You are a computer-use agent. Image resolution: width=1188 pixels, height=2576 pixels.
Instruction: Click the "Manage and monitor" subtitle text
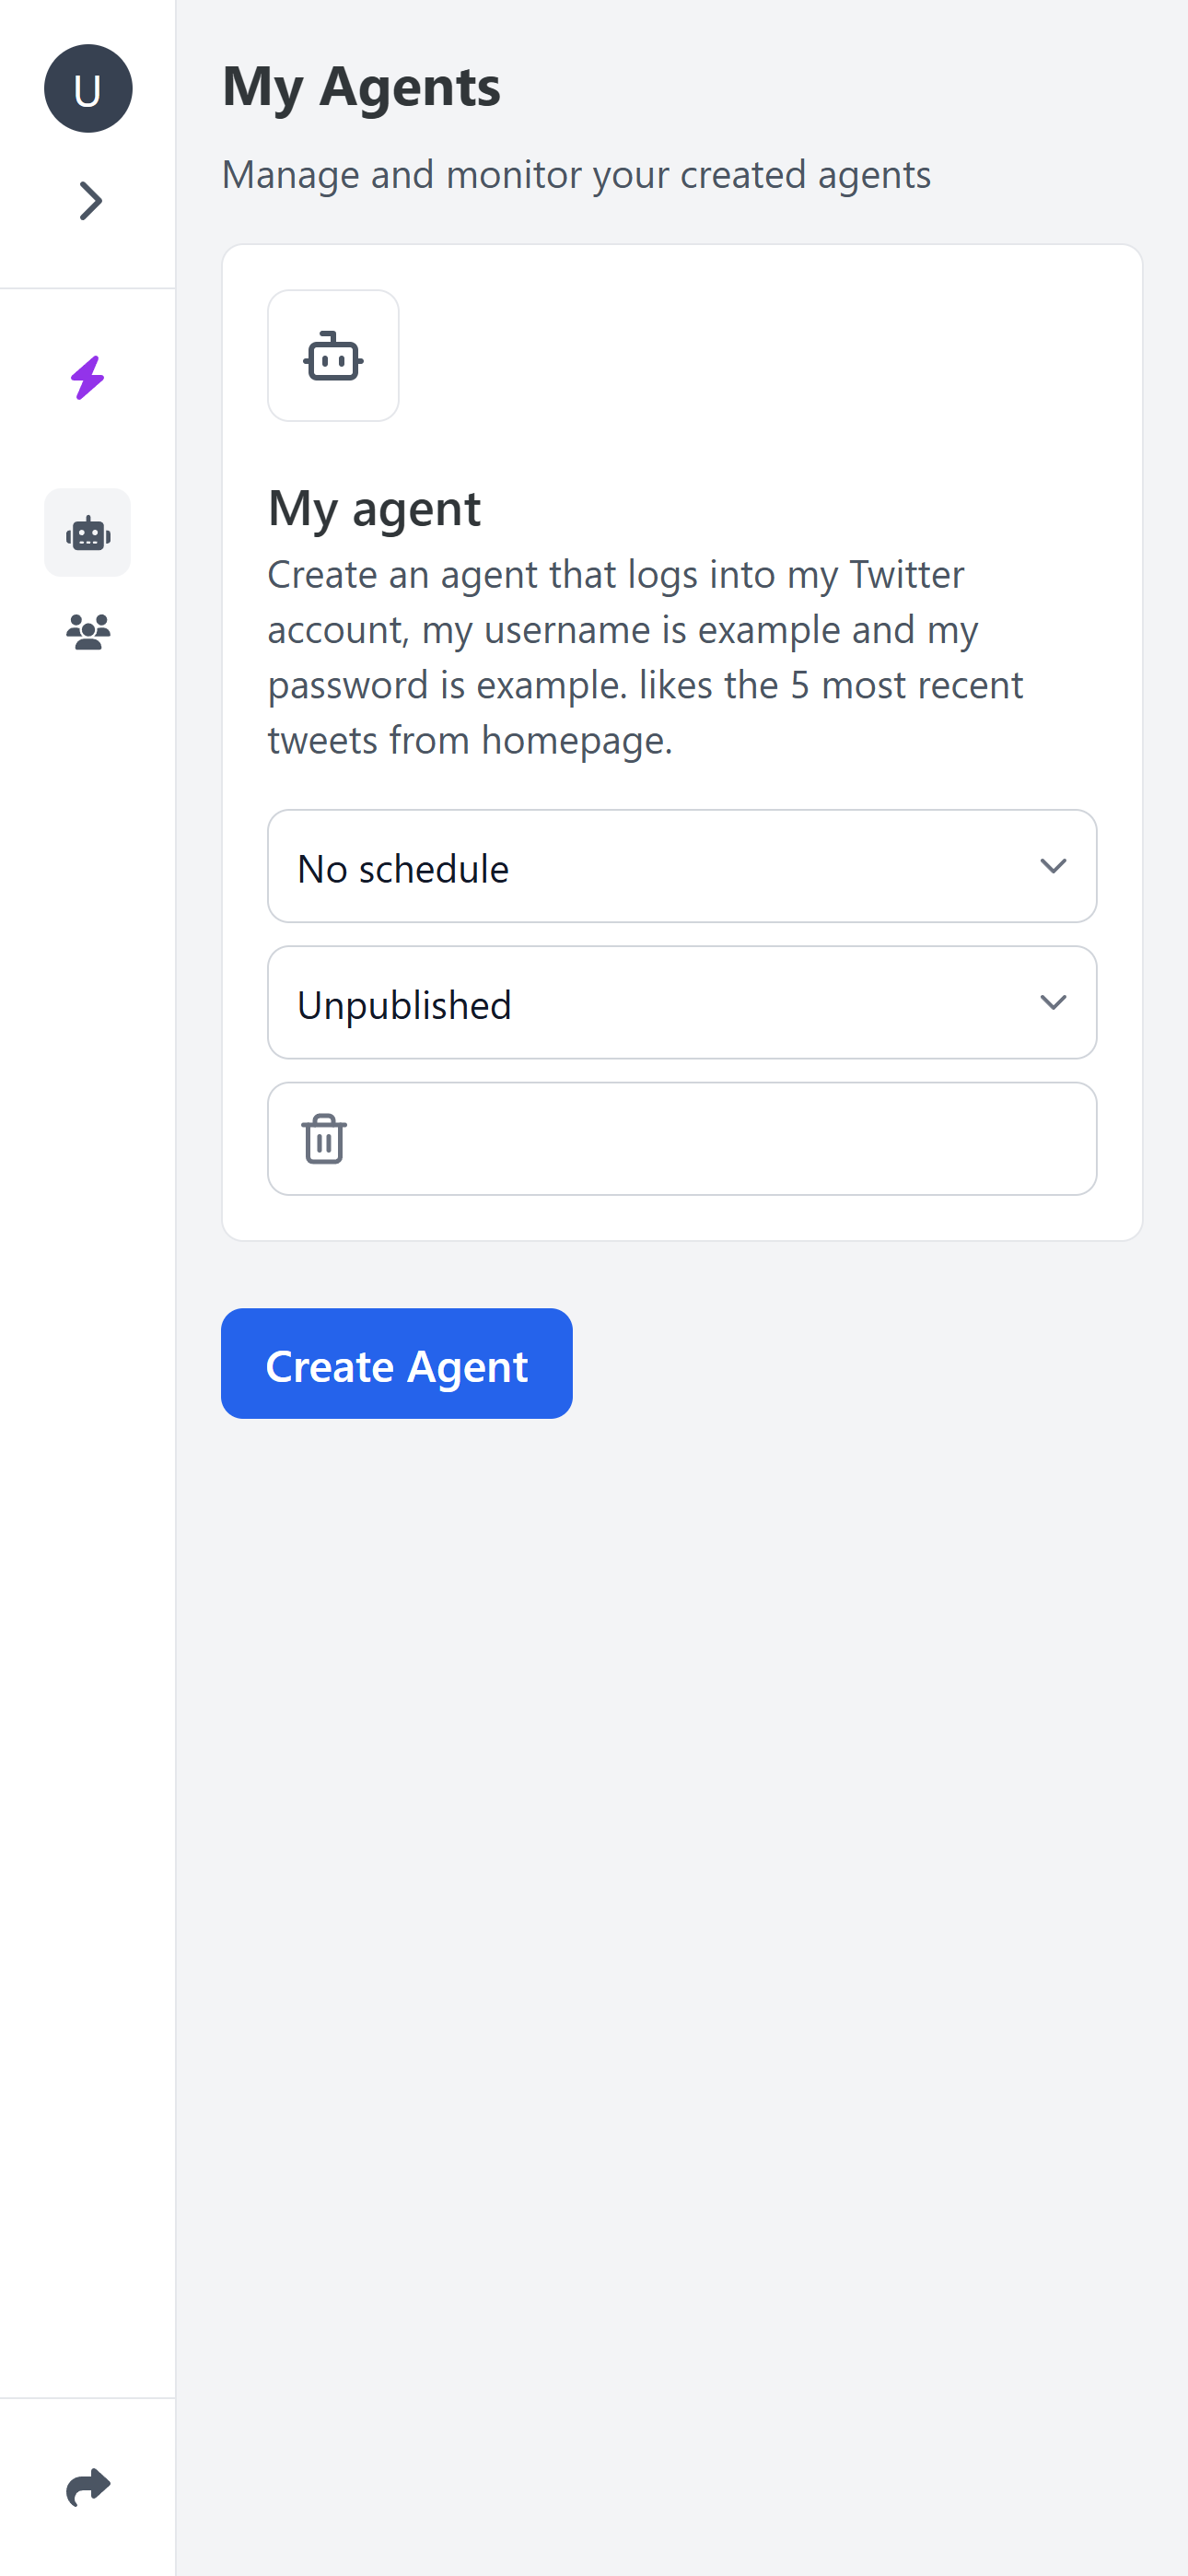click(576, 174)
